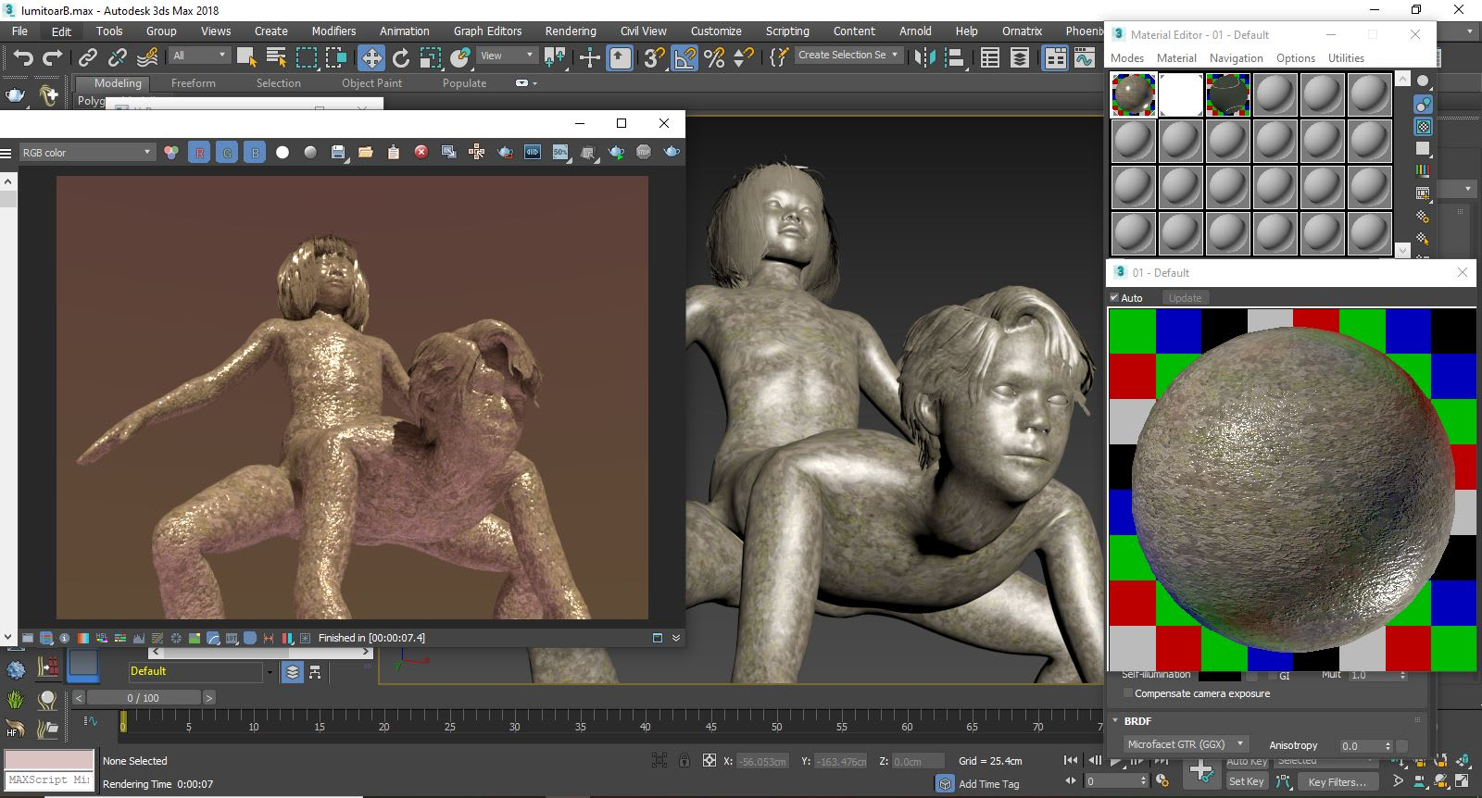Click the Update button in material preview
1482x798 pixels.
pos(1185,298)
